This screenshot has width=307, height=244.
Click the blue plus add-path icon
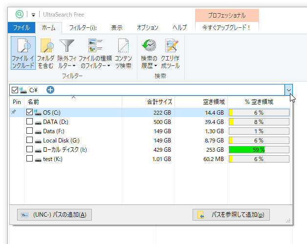tap(50, 90)
